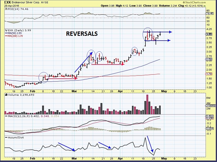
Task: Click the 2M level on the volume axis
Action: pyautogui.click(x=208, y=109)
